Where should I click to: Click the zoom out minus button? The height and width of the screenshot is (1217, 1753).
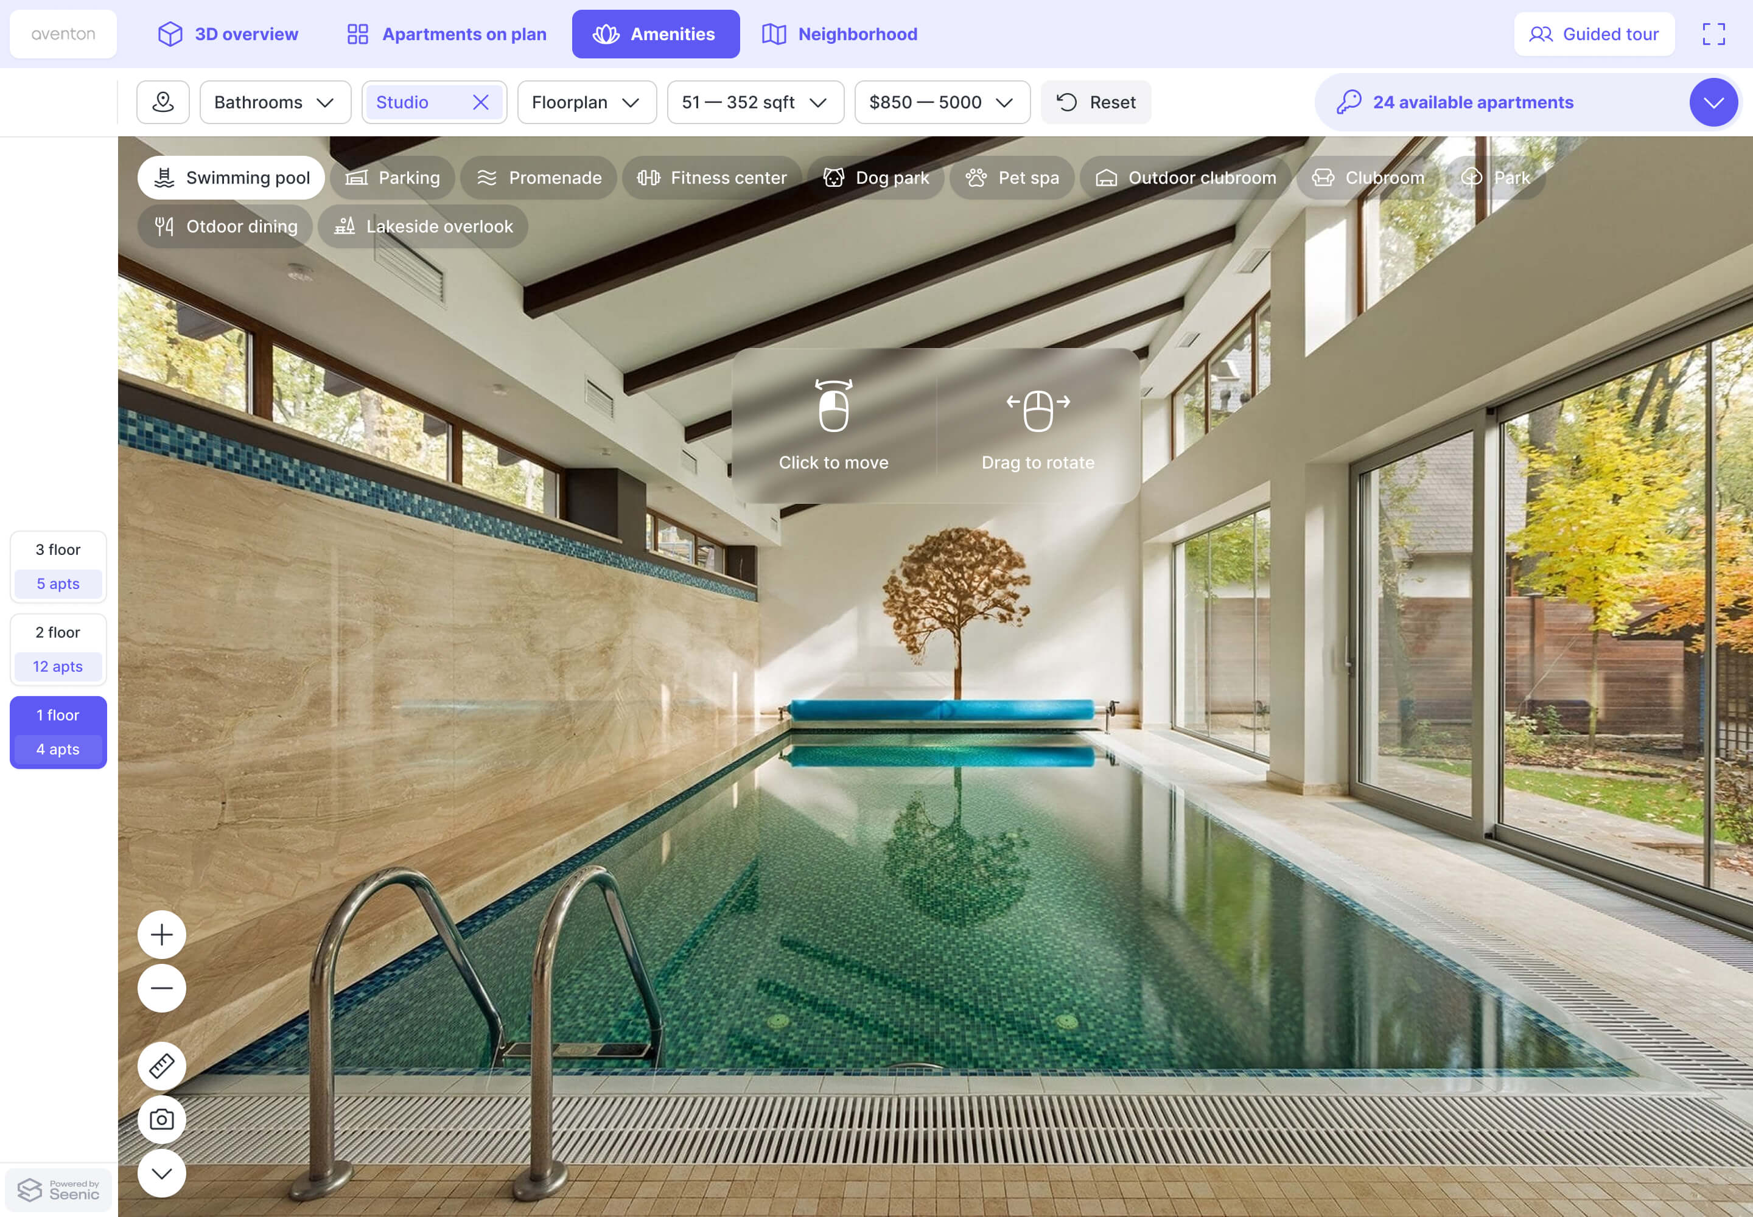[162, 988]
